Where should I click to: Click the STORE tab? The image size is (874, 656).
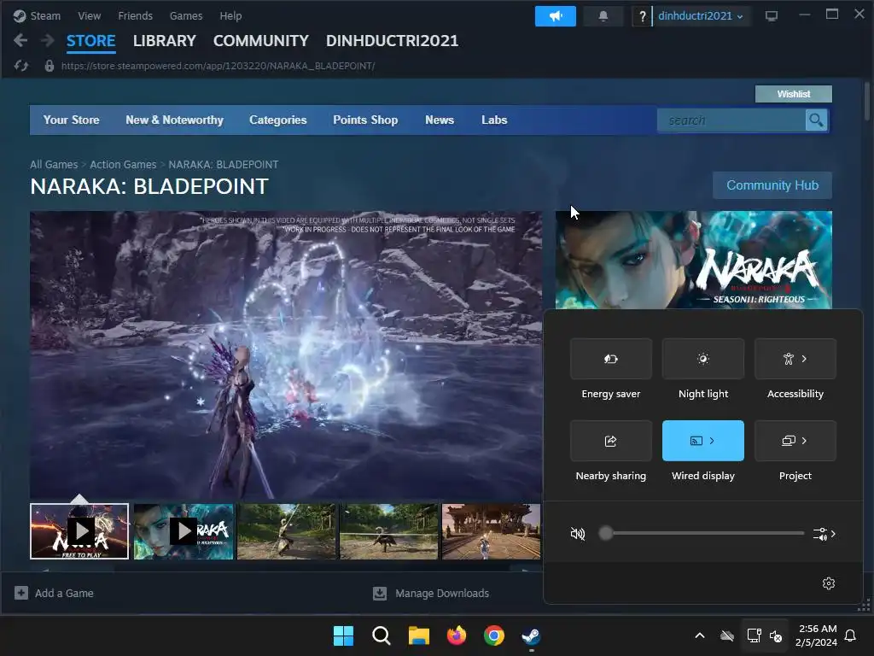[x=90, y=41]
